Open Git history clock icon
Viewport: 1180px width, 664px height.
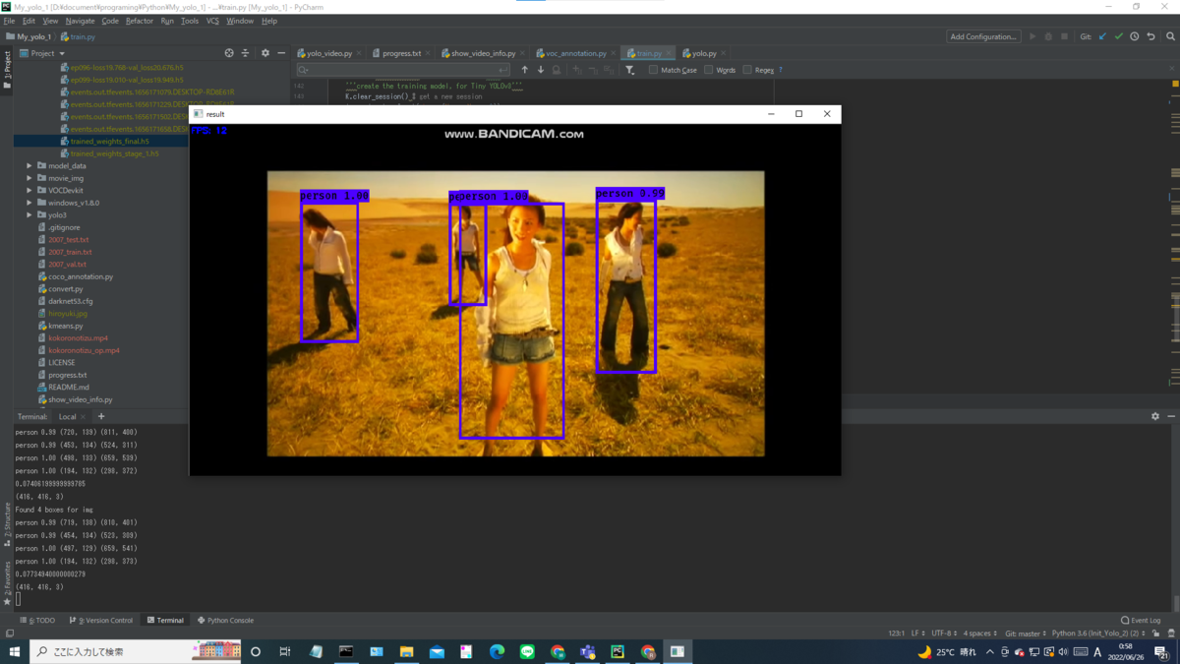pos(1135,36)
